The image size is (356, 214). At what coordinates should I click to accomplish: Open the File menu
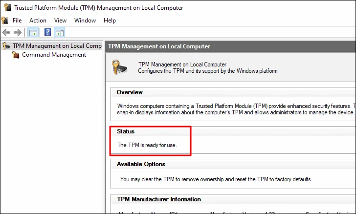click(x=17, y=21)
